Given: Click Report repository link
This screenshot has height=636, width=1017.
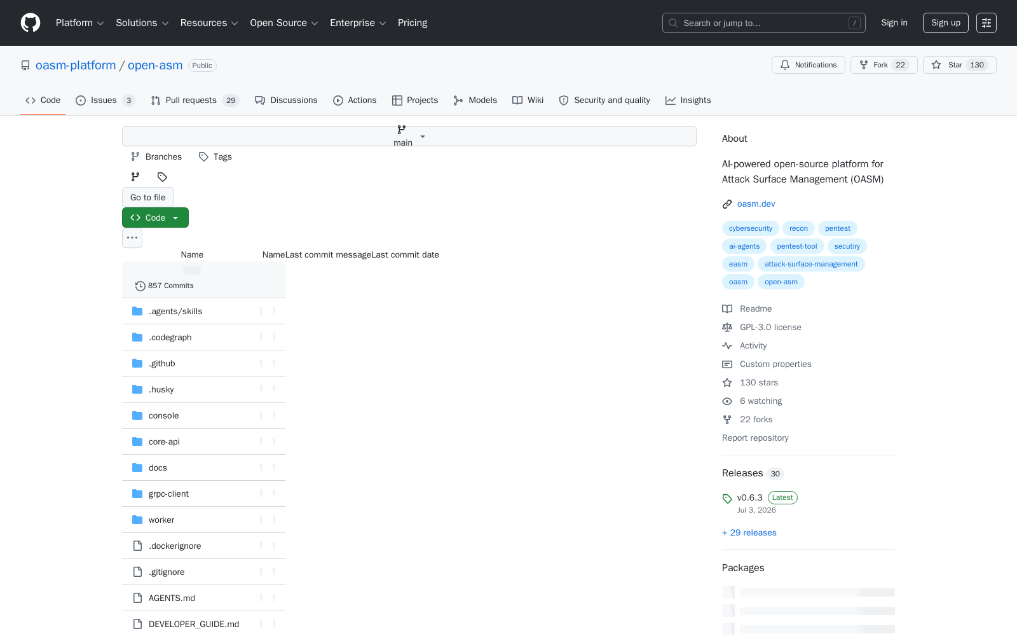Looking at the screenshot, I should [x=755, y=438].
